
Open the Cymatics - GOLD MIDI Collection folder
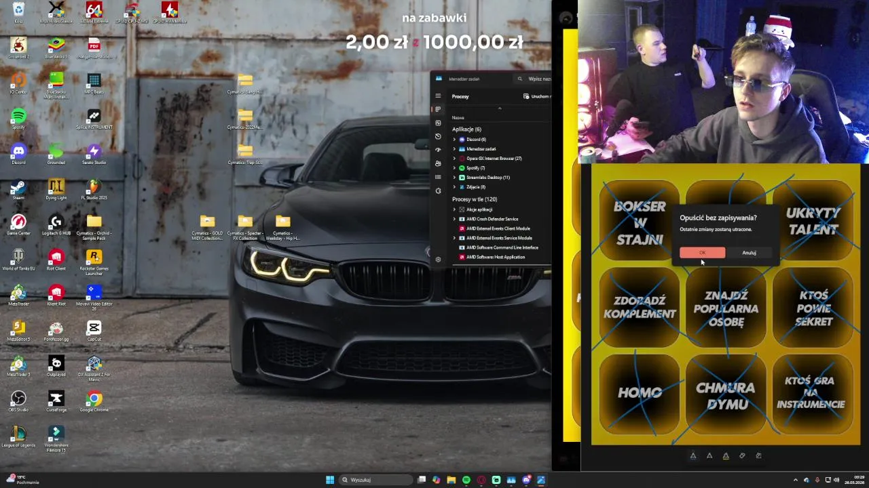[207, 226]
